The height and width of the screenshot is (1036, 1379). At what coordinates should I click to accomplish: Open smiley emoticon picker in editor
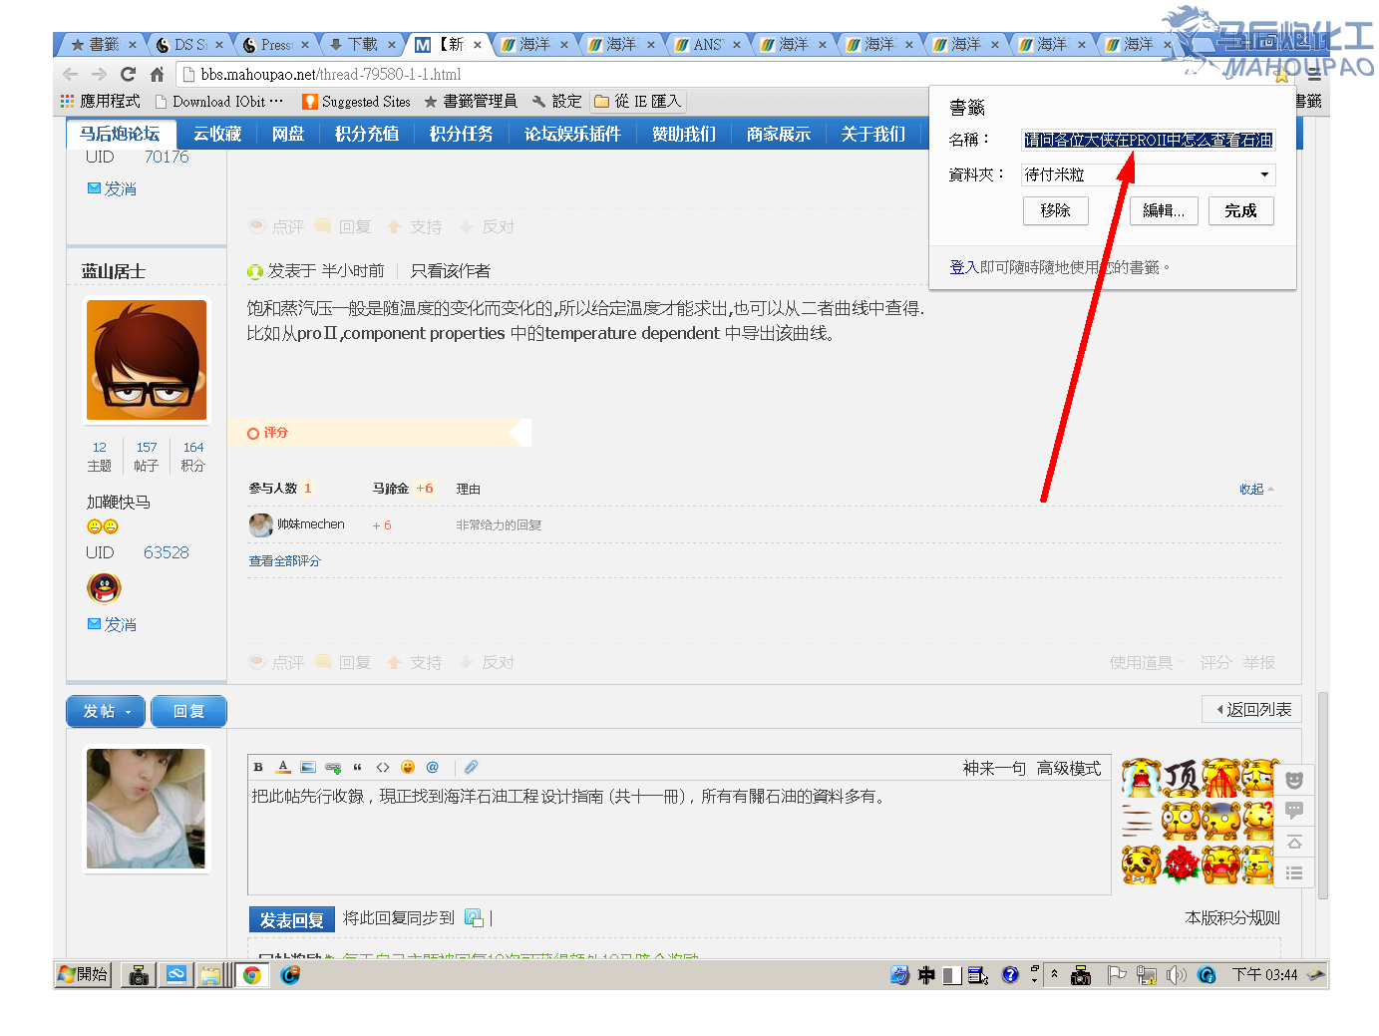(x=408, y=767)
